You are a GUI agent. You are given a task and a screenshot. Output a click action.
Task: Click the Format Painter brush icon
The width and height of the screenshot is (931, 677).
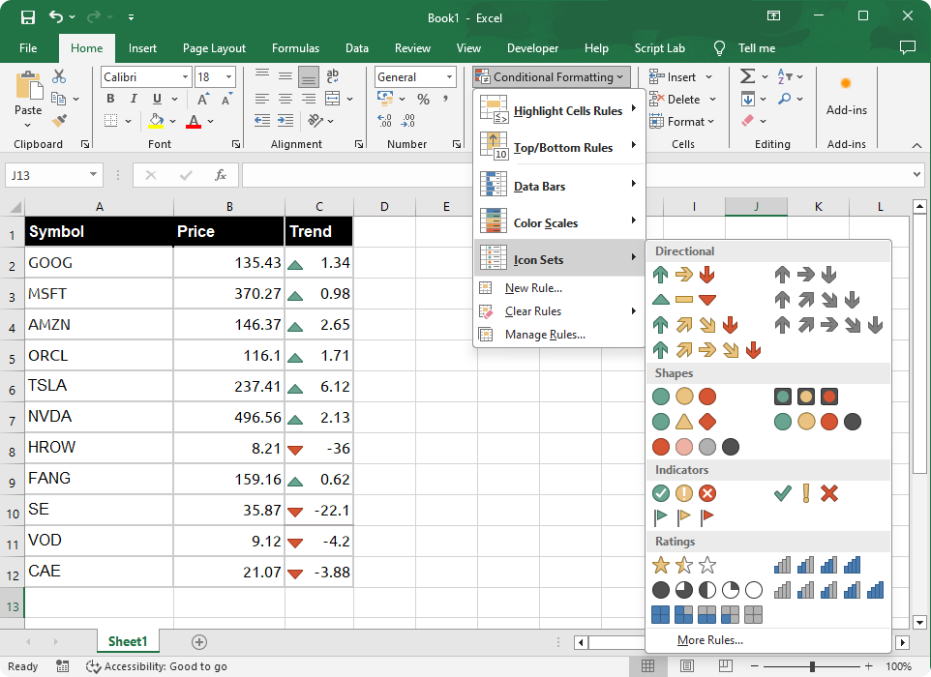(59, 121)
